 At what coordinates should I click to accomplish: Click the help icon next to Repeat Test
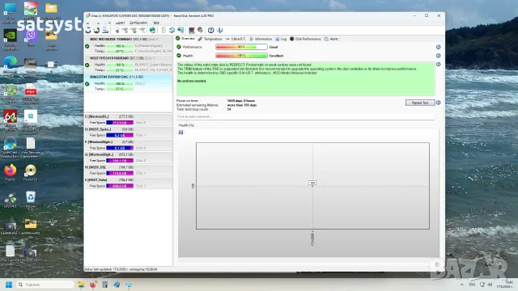click(439, 103)
